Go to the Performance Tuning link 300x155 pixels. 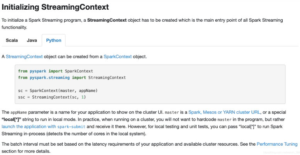point(277,144)
